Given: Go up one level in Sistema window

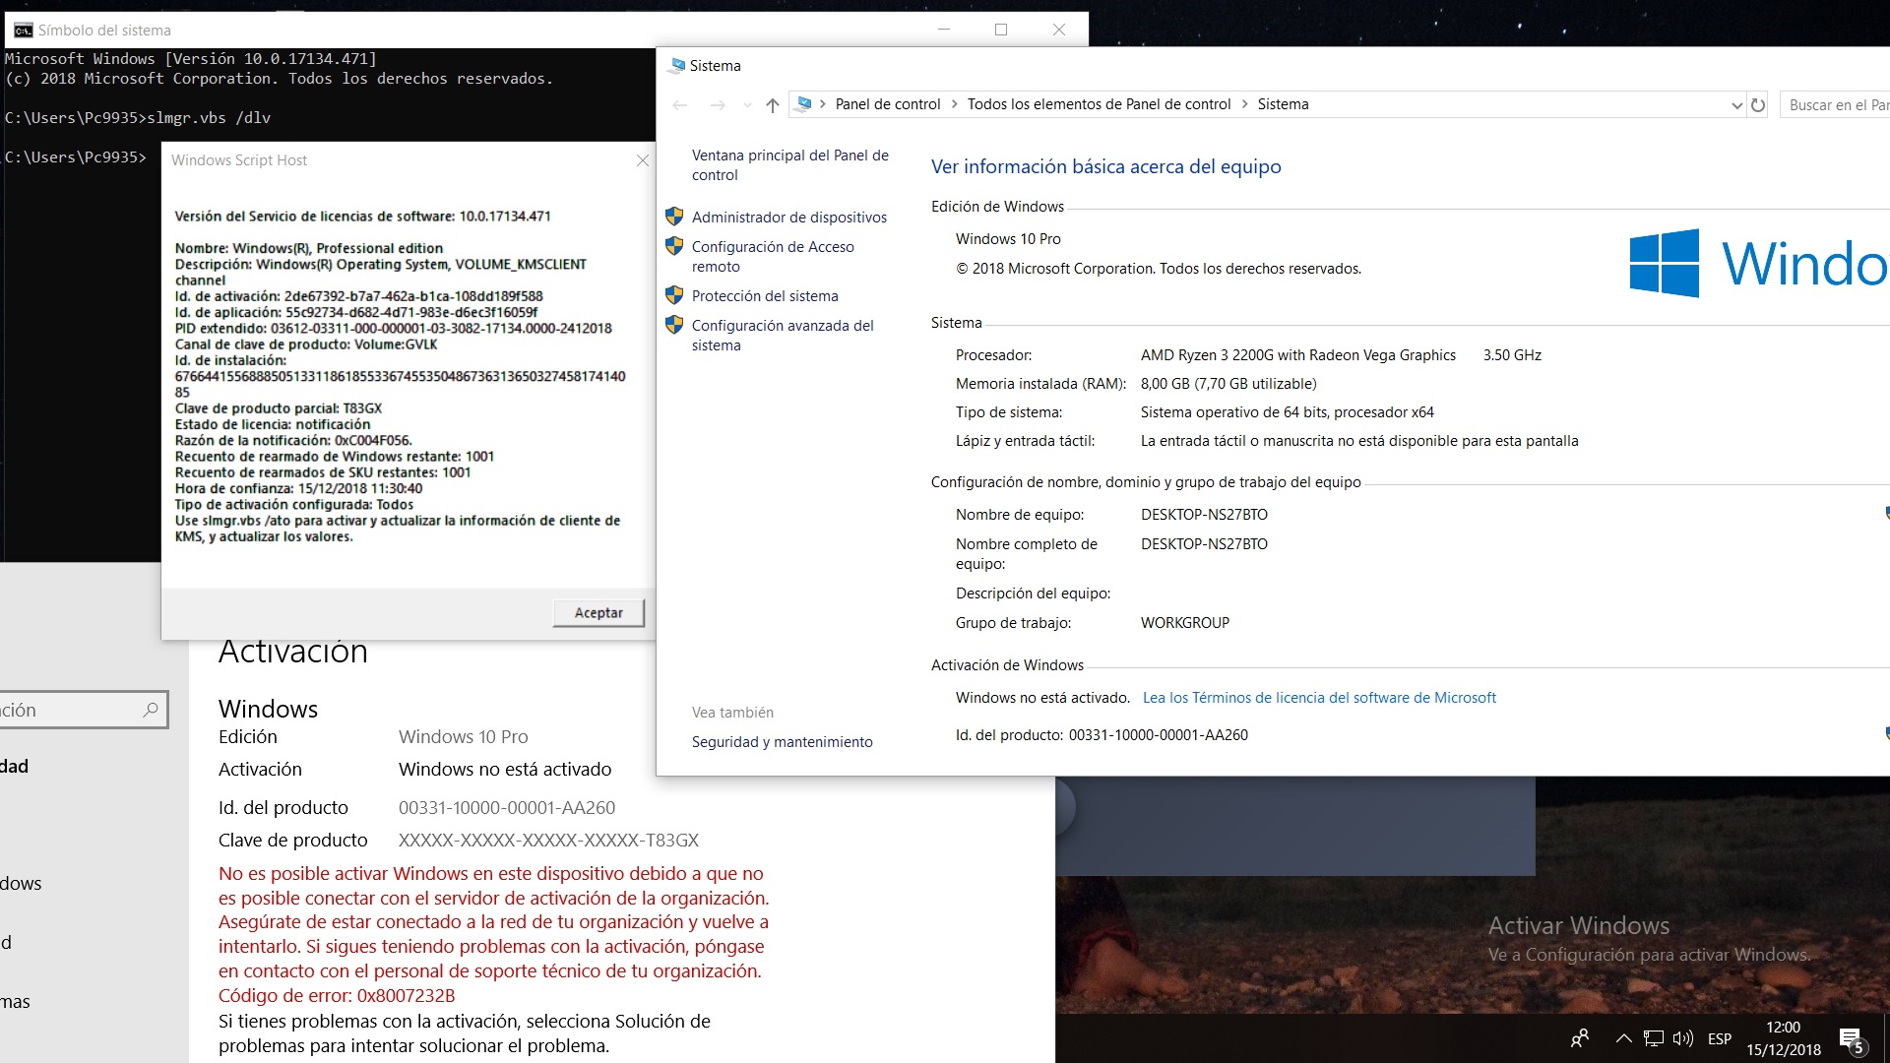Looking at the screenshot, I should [x=773, y=104].
